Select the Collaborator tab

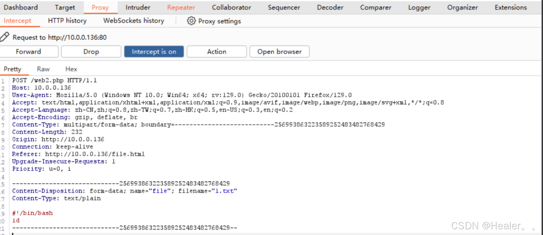(x=231, y=7)
